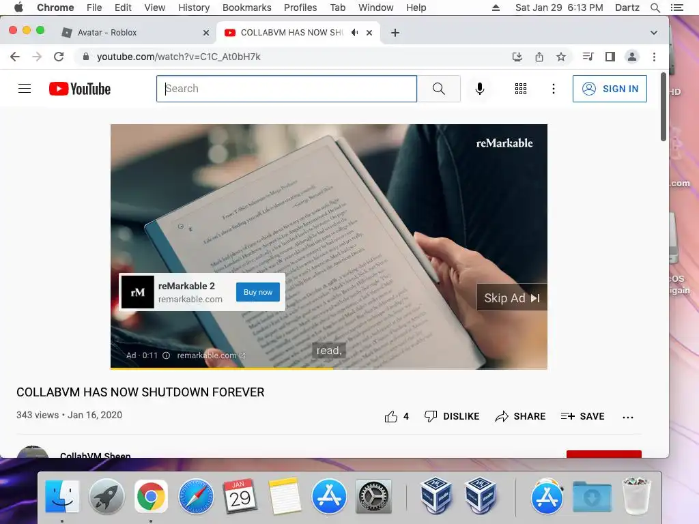Image resolution: width=699 pixels, height=524 pixels.
Task: Mute the tab audio speaker icon
Action: pyautogui.click(x=355, y=33)
